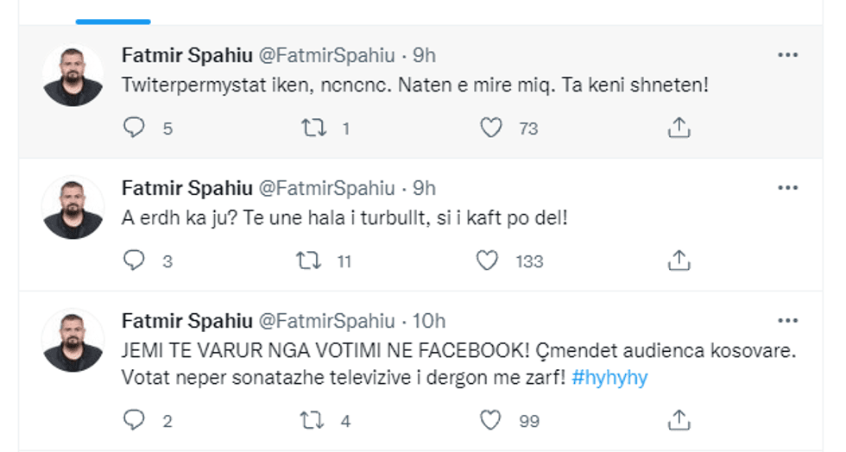The image size is (846, 452).
Task: Like the tweet with 133 likes
Action: click(489, 260)
